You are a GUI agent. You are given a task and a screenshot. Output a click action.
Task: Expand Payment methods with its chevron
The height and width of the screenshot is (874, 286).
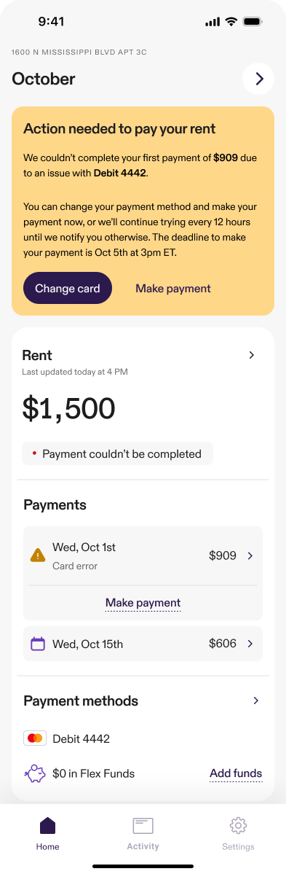[x=256, y=701]
